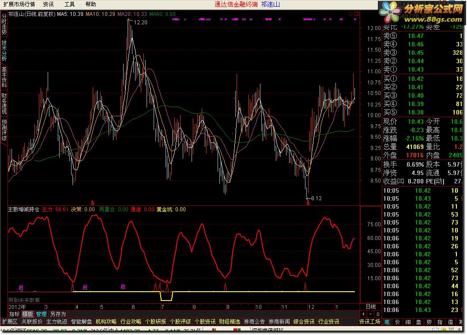Image resolution: width=467 pixels, height=335 pixels.
Task: Select the 势 tab in quote panel
Action: coord(429,322)
